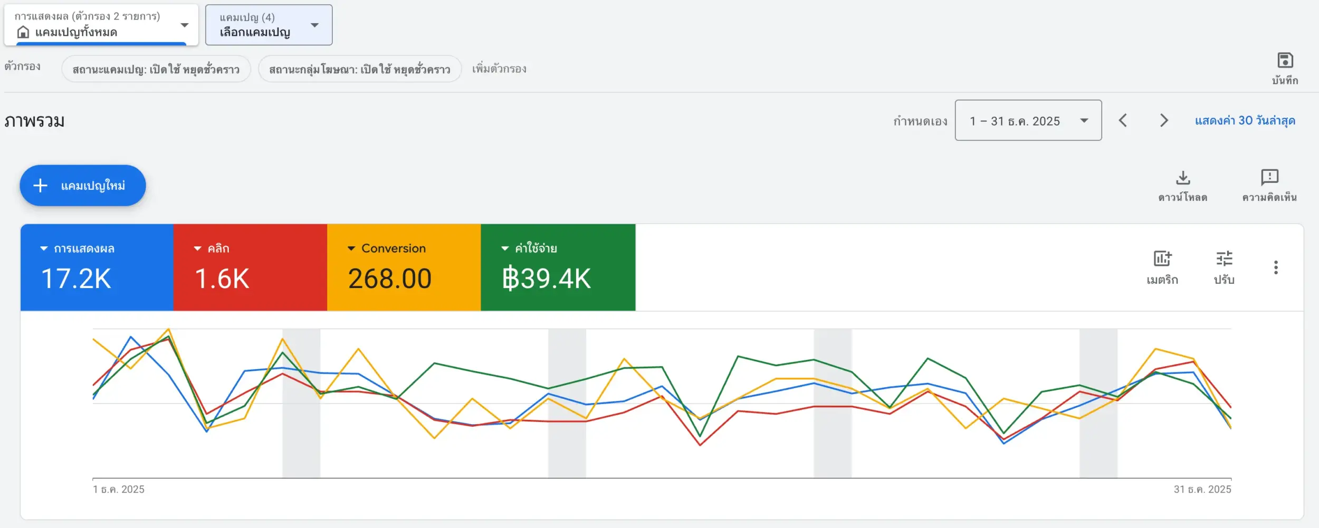Open the three-dot more options menu
The image size is (1319, 528).
[x=1276, y=267]
